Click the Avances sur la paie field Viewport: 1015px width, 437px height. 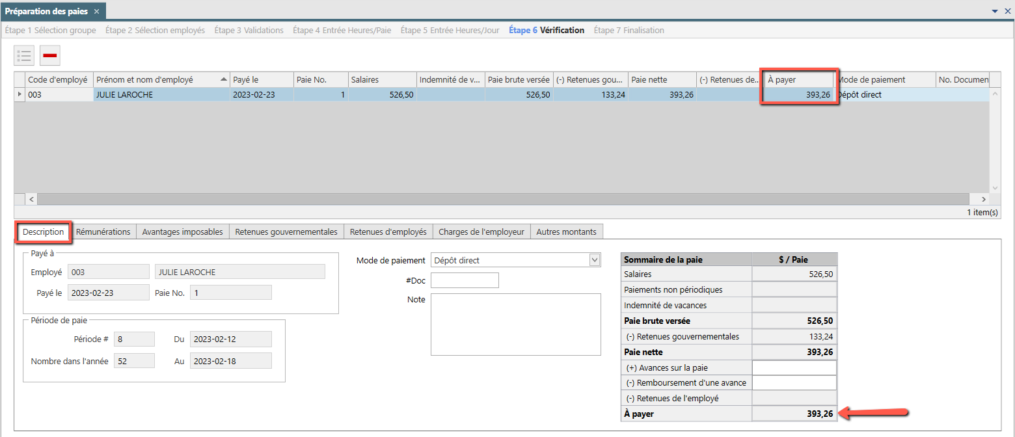794,367
